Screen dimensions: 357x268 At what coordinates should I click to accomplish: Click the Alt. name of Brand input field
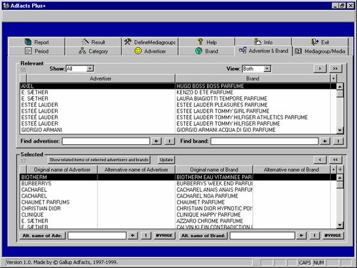coord(262,235)
